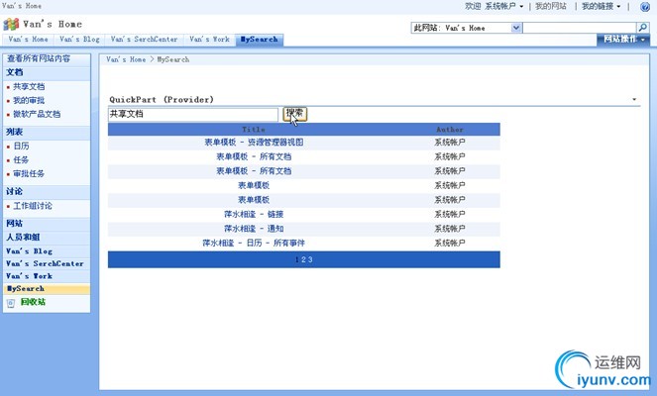657x396 pixels.
Task: Go to results page 1
Action: tap(297, 259)
